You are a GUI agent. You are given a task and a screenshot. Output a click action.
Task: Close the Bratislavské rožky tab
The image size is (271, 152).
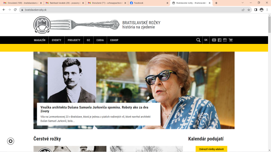[210, 3]
